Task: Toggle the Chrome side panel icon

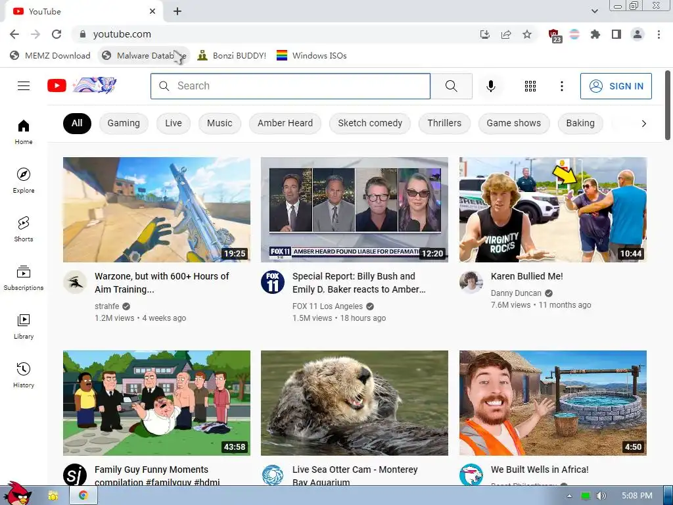Action: click(x=616, y=34)
